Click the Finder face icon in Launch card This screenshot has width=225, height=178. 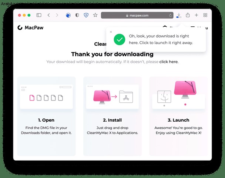click(x=164, y=97)
